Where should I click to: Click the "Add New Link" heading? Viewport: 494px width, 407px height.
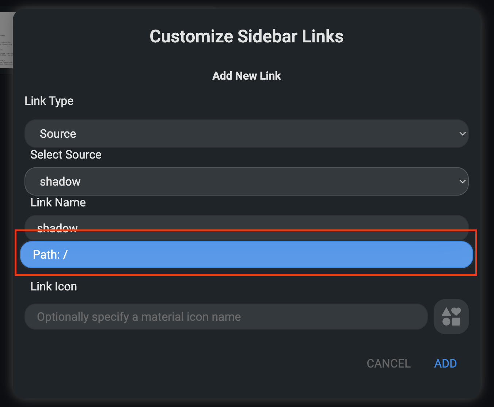[x=246, y=76]
